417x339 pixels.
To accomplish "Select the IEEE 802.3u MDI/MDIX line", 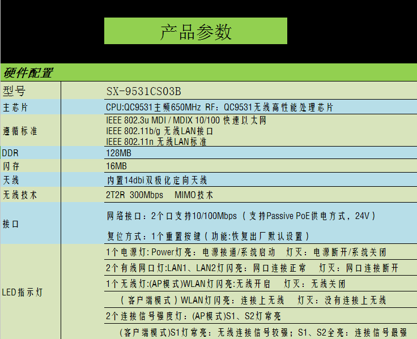I will [186, 121].
